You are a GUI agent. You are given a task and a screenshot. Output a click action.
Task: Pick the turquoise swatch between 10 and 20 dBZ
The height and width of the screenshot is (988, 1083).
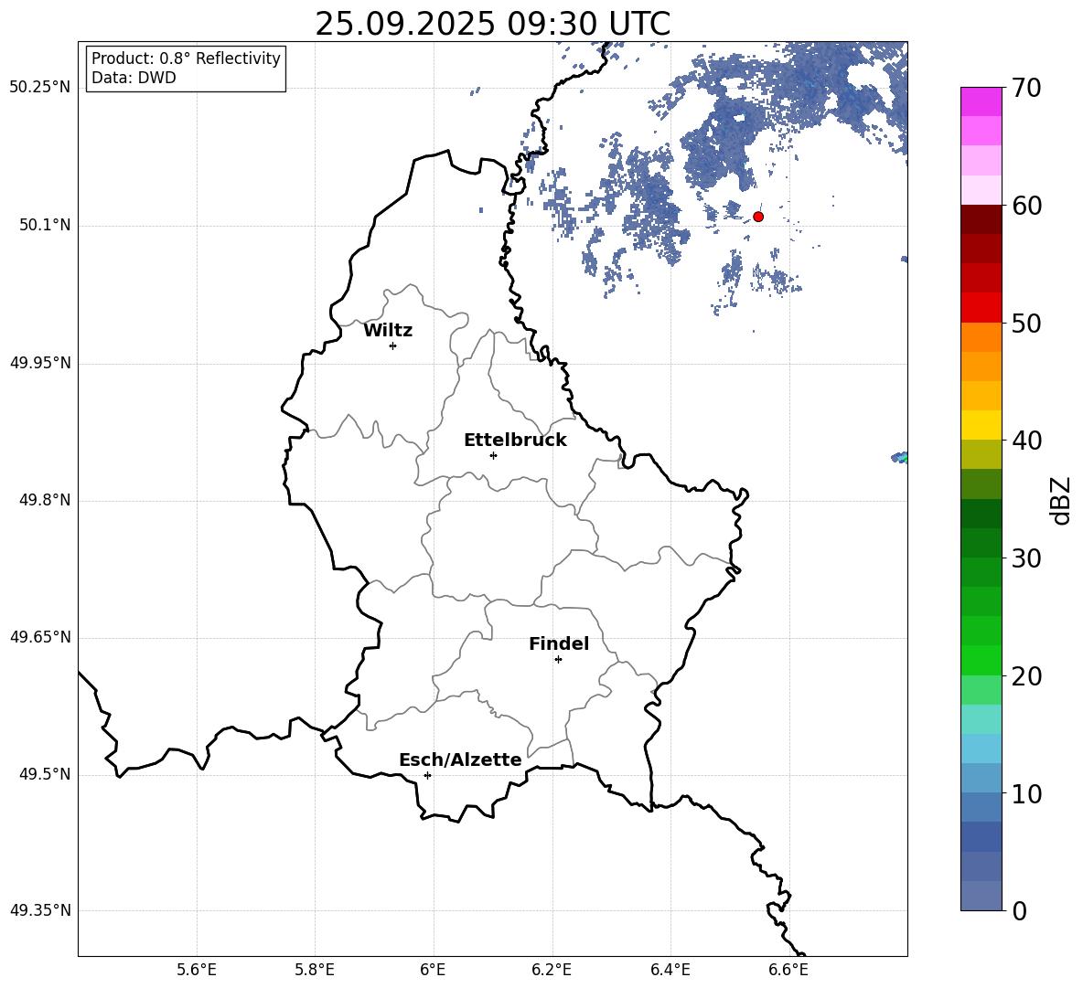981,719
